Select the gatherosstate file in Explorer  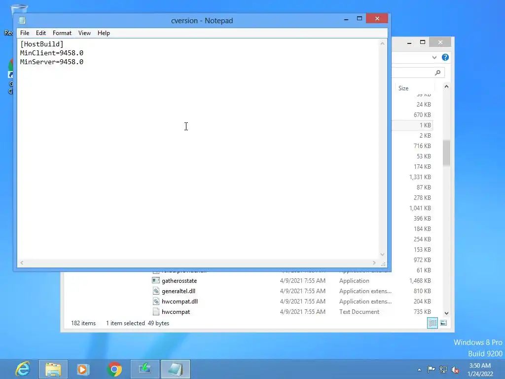pos(179,281)
